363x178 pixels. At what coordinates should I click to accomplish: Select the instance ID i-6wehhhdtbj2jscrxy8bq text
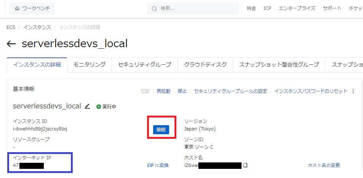[40, 129]
